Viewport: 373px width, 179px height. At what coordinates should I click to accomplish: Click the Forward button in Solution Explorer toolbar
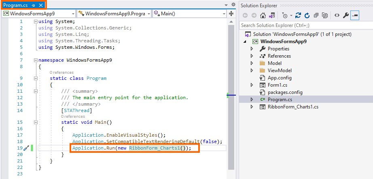click(x=254, y=15)
